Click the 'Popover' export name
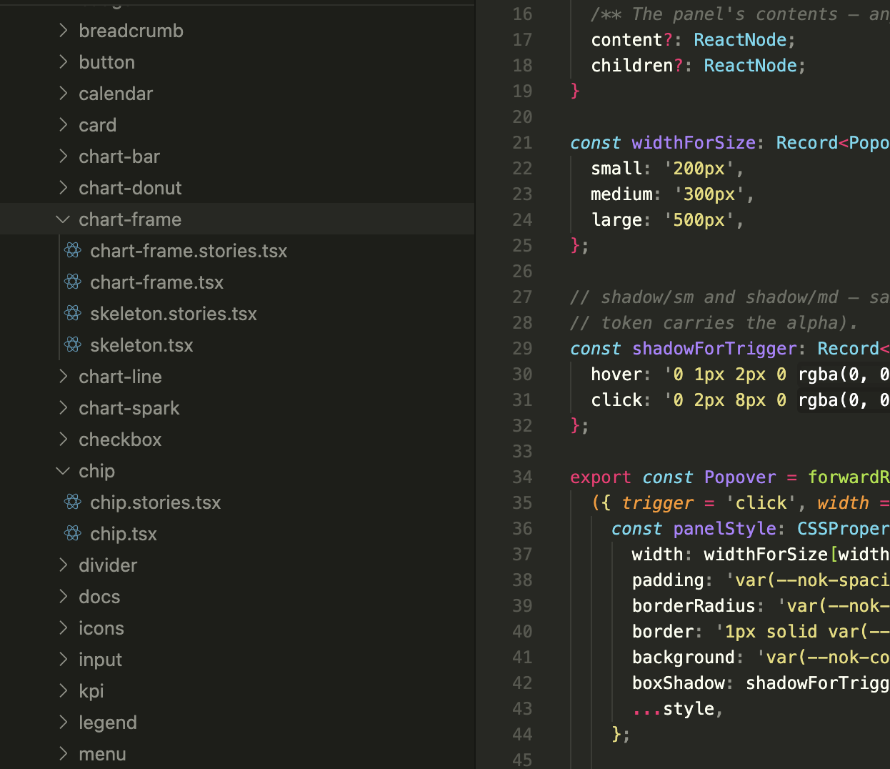 coord(740,477)
